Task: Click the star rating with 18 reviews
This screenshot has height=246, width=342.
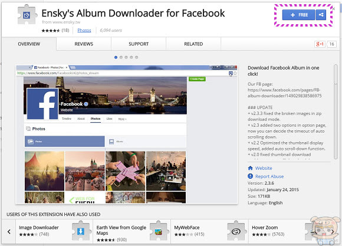Action: [55, 30]
